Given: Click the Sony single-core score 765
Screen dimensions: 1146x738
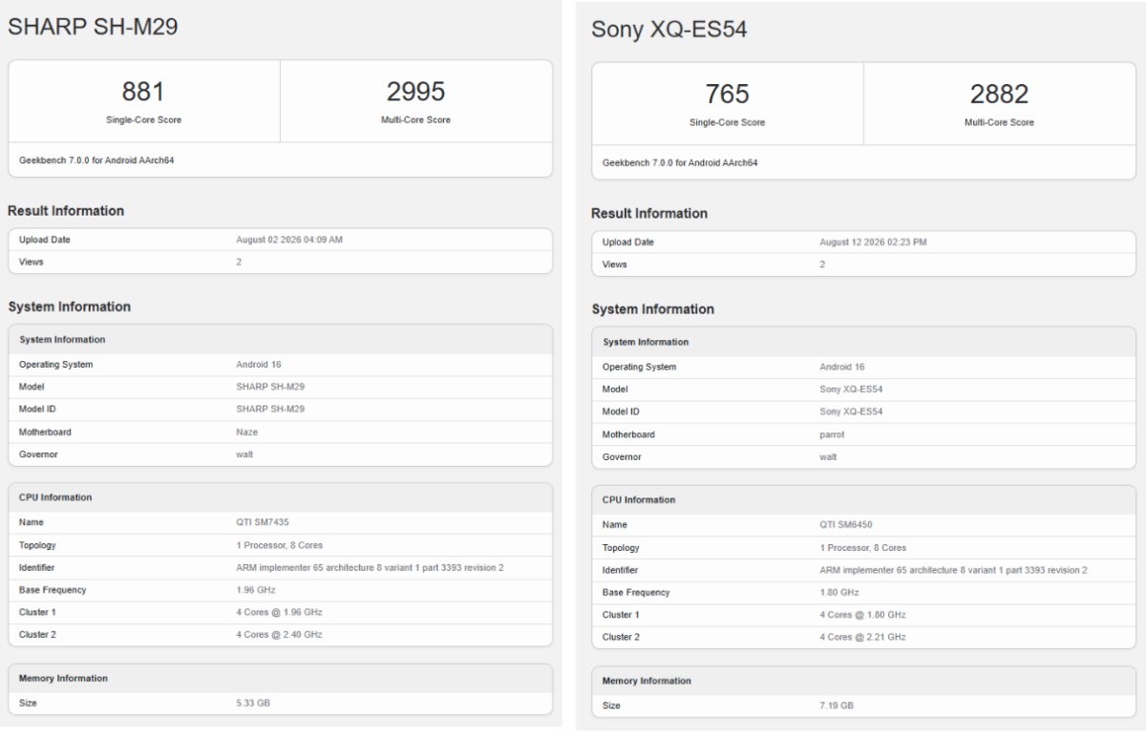Looking at the screenshot, I should click(727, 94).
